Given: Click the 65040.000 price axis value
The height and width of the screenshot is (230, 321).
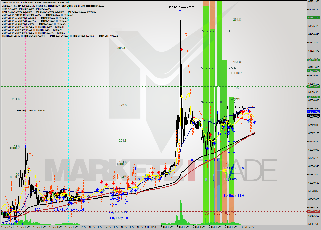Looking at the screenshot, I should click(x=313, y=10).
